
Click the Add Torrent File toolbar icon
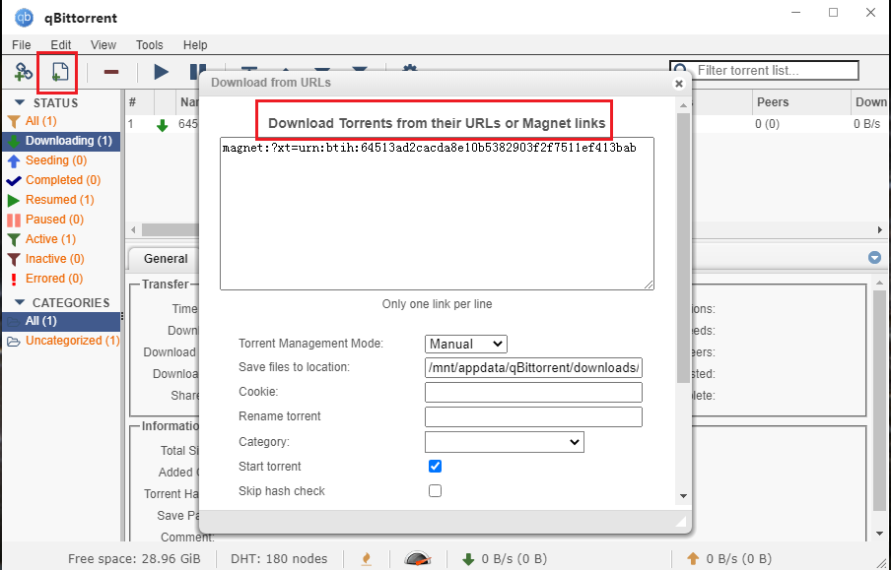(x=58, y=72)
